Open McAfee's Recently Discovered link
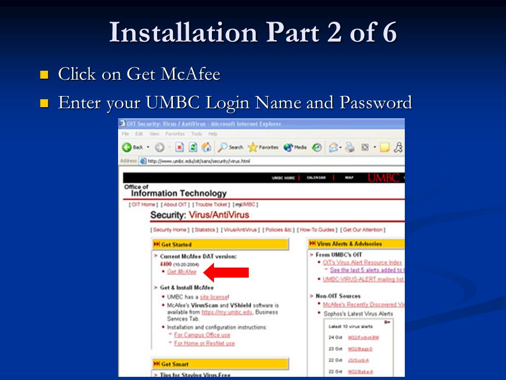 pos(363,305)
